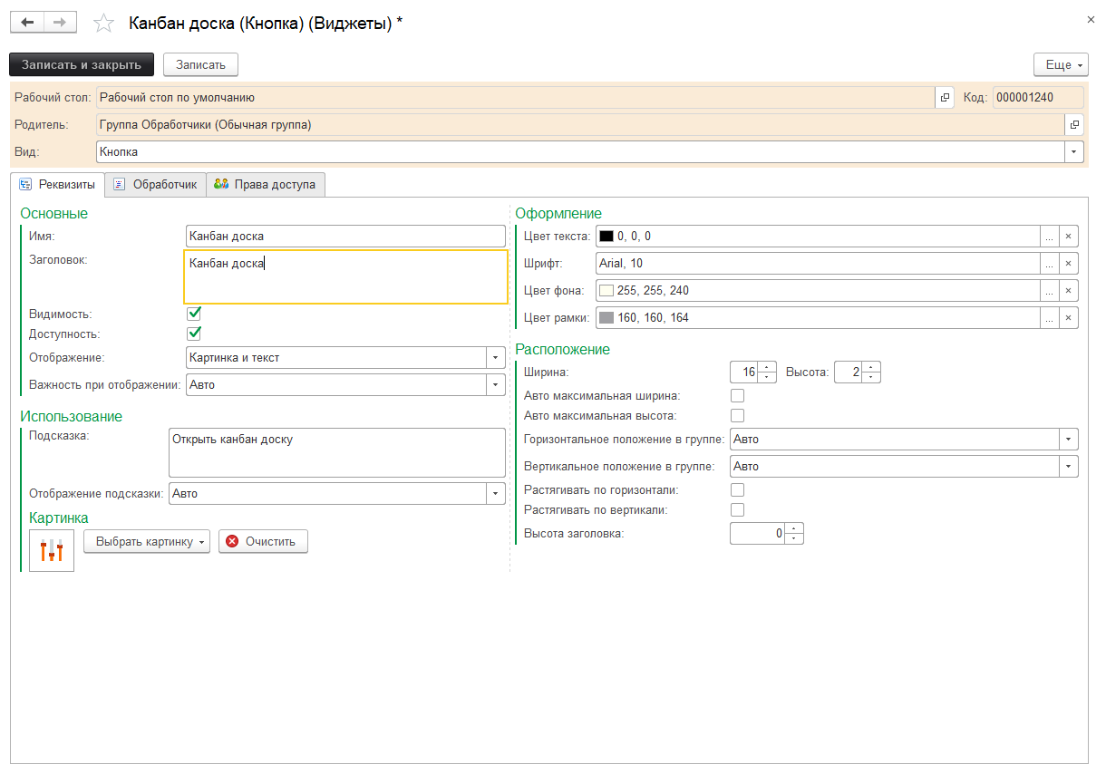Enable Растягивать по горизонтали checkbox
Screen dimensions: 1106x774
point(737,490)
